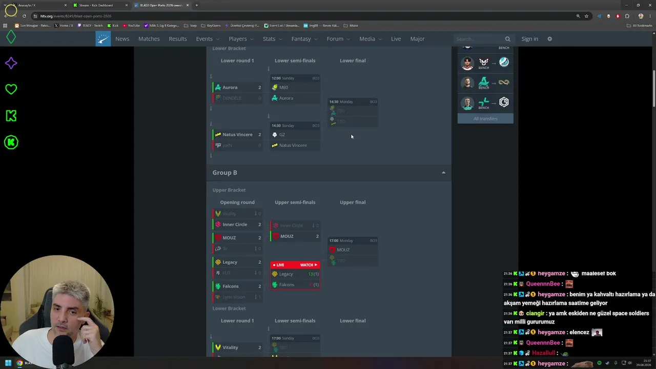Click the green heart overlay icon
The height and width of the screenshot is (369, 656).
(11, 89)
